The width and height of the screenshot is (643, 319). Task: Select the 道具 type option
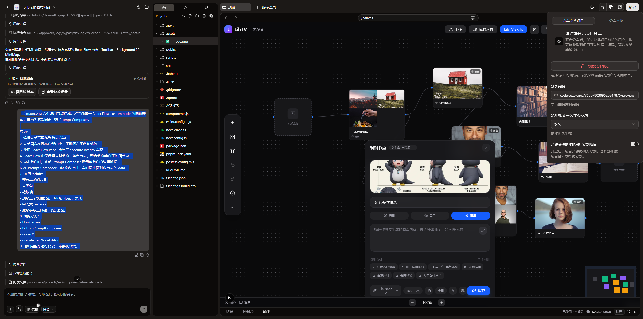point(470,216)
